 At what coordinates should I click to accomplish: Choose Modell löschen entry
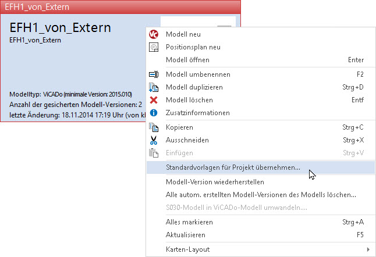[x=260, y=100]
